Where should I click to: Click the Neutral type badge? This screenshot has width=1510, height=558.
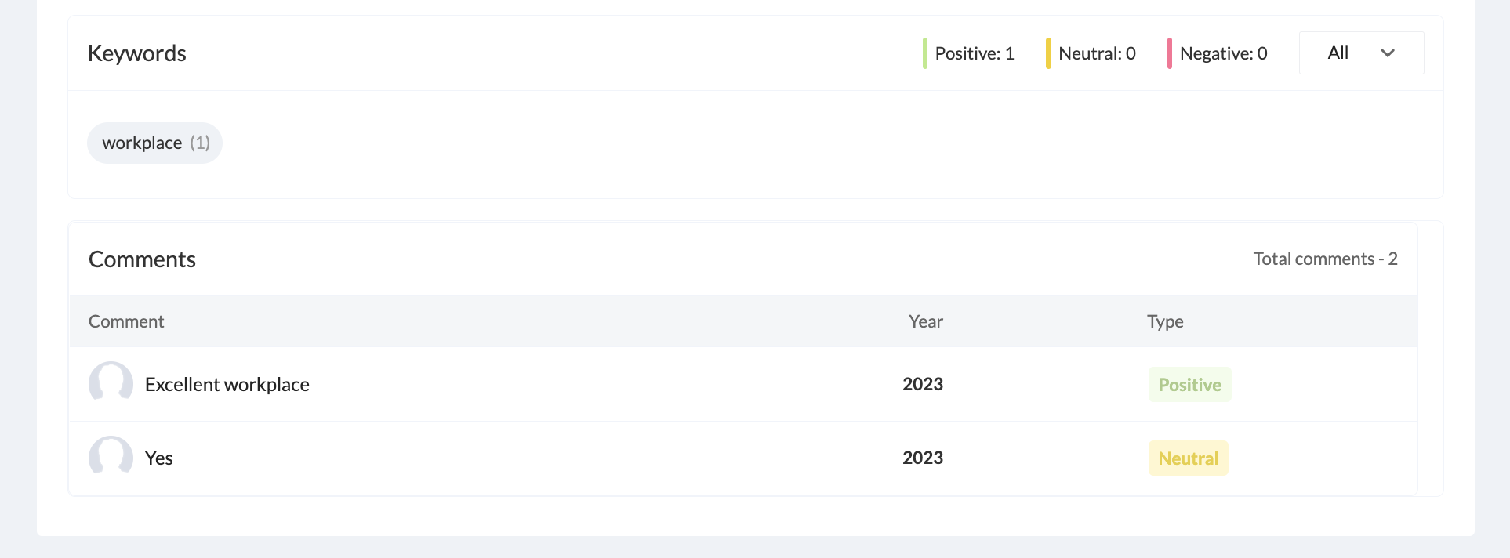(x=1188, y=458)
